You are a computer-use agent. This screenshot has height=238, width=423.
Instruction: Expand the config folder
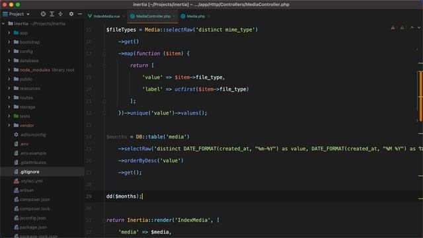click(9, 52)
